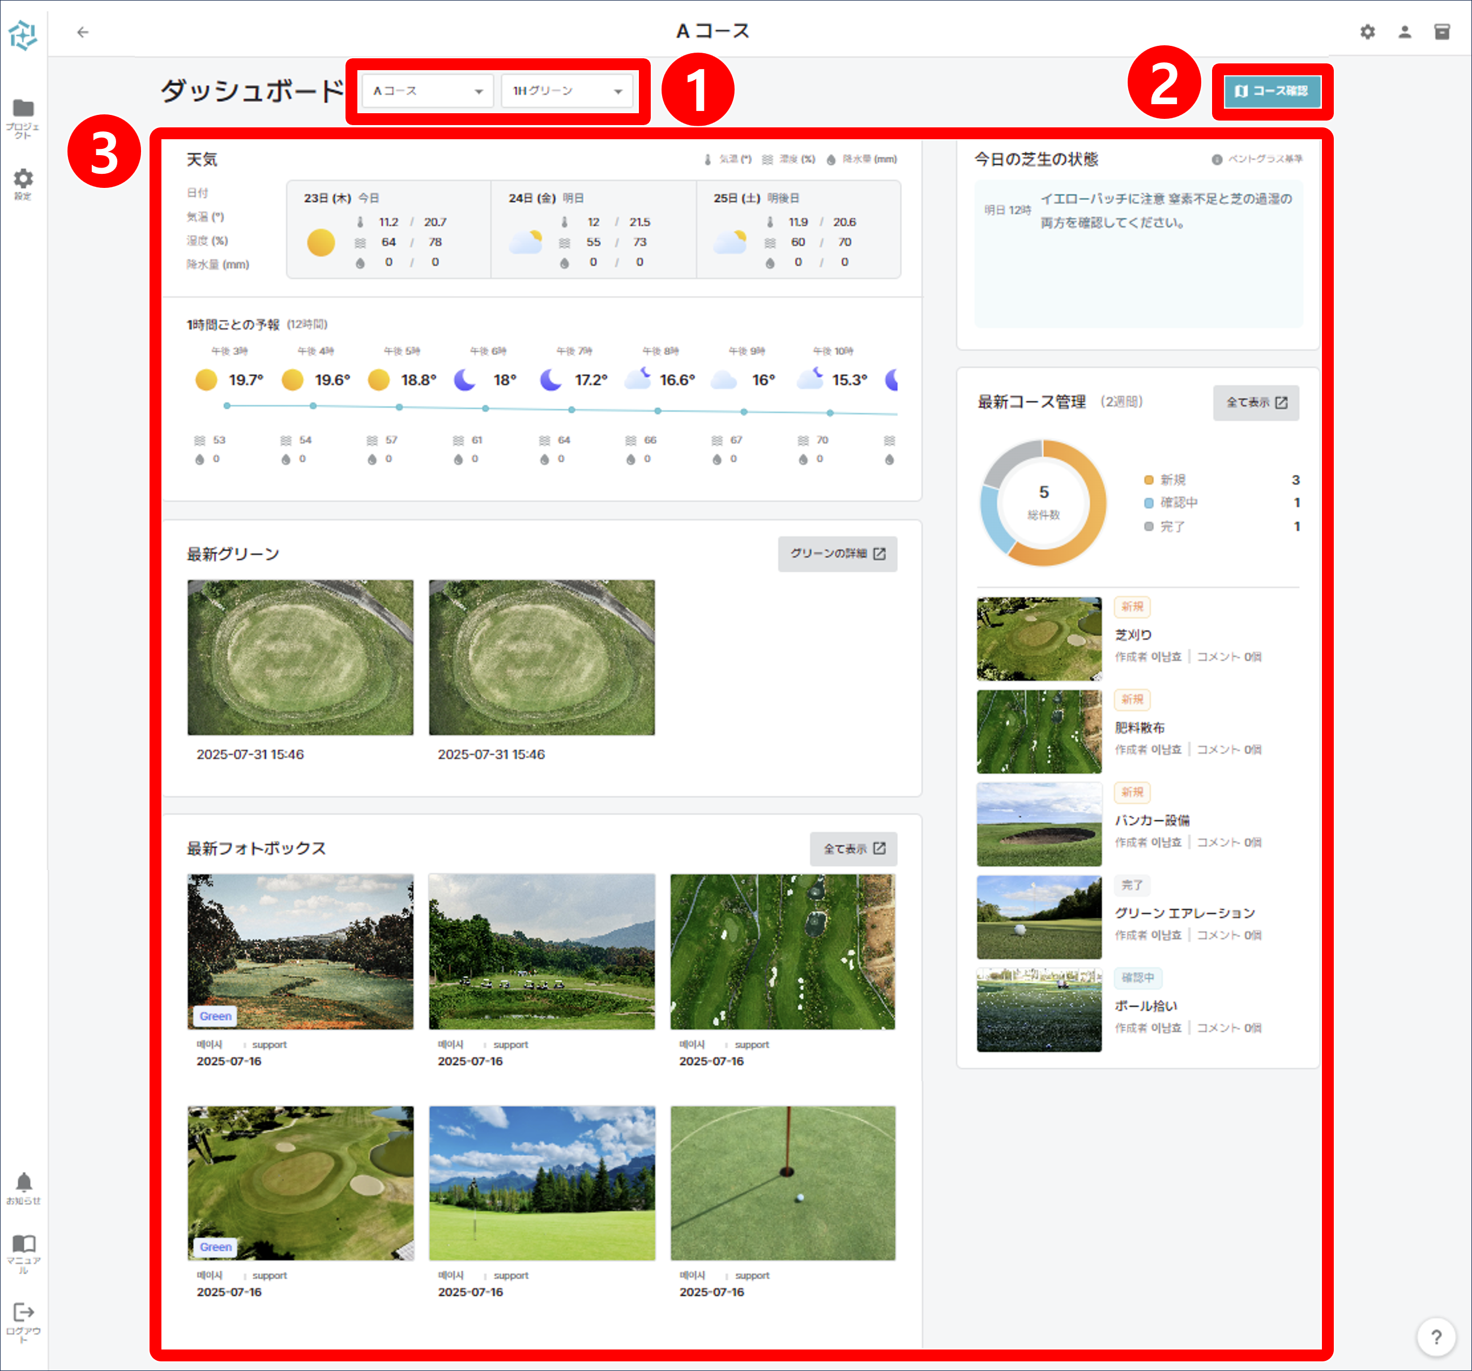Viewport: 1472px width, 1371px height.
Task: Click the back arrow icon
Action: pos(82,32)
